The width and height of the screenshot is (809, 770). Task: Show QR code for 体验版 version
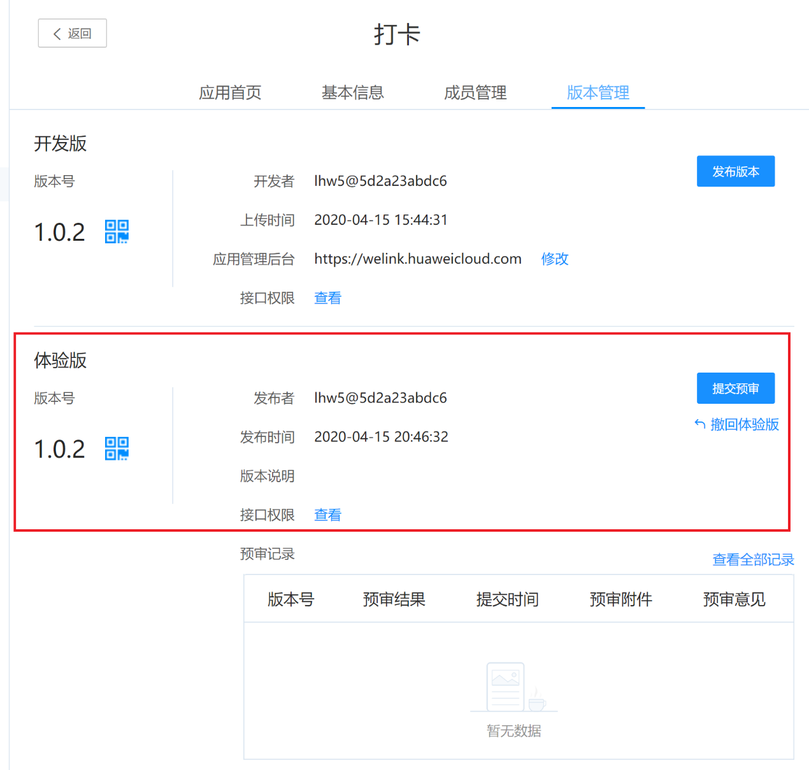coord(117,448)
